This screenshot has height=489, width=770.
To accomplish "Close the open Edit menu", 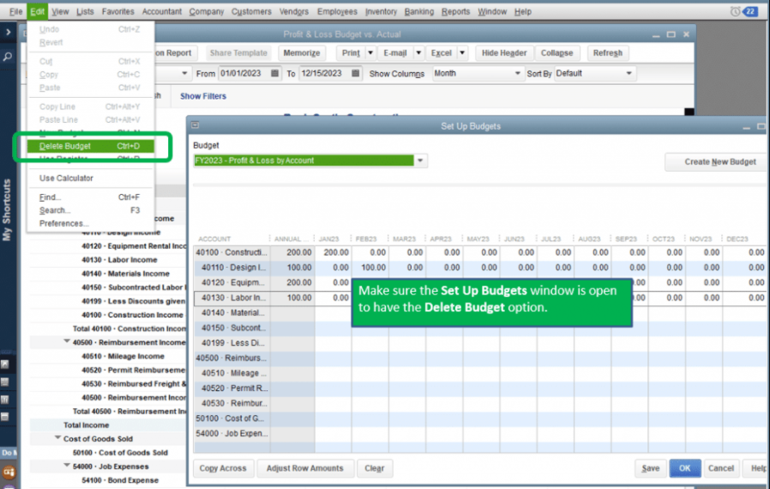I will [38, 11].
